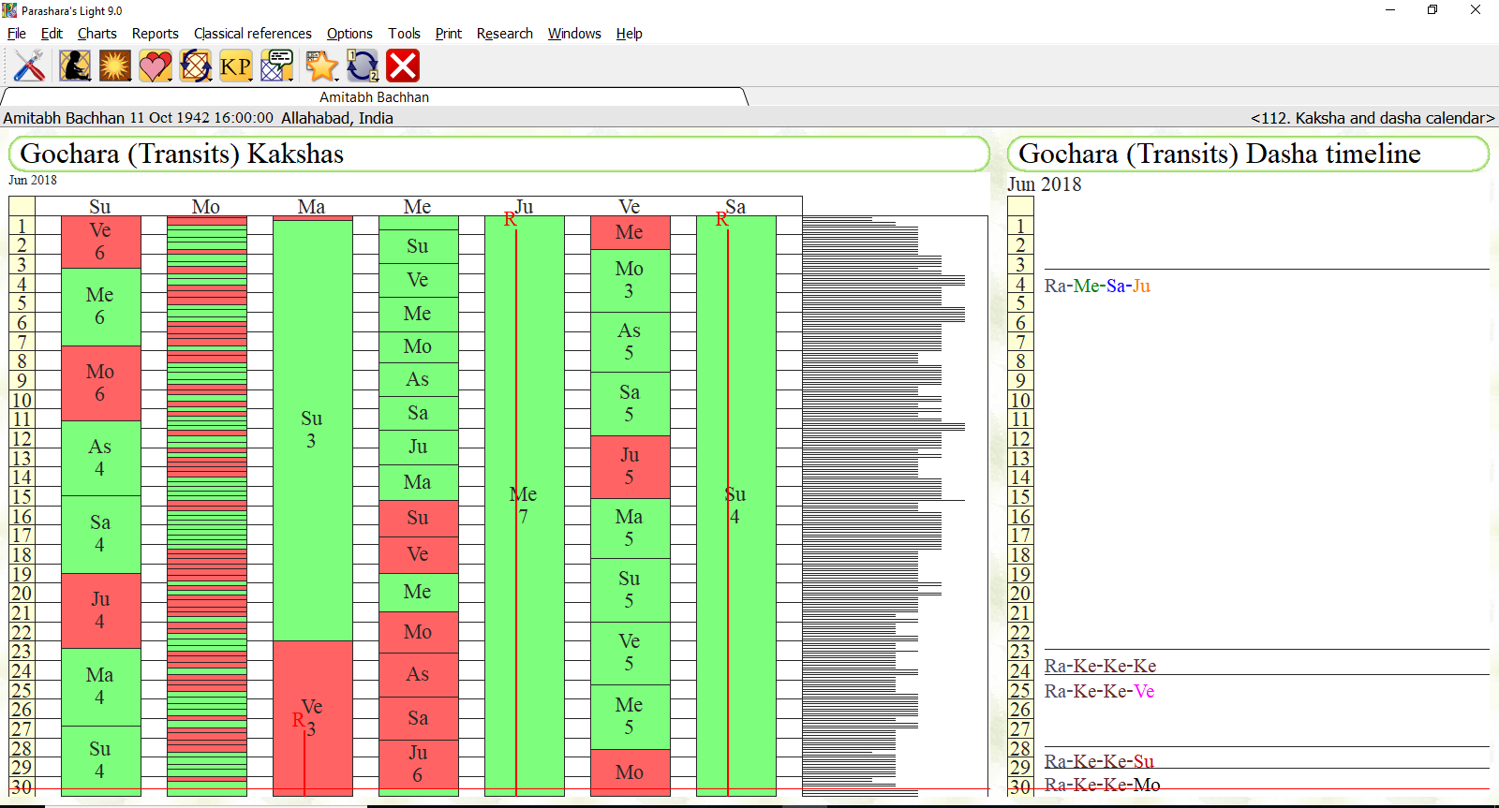The height and width of the screenshot is (808, 1499).
Task: Click the chart speech bubble interpretation icon
Action: click(x=275, y=66)
